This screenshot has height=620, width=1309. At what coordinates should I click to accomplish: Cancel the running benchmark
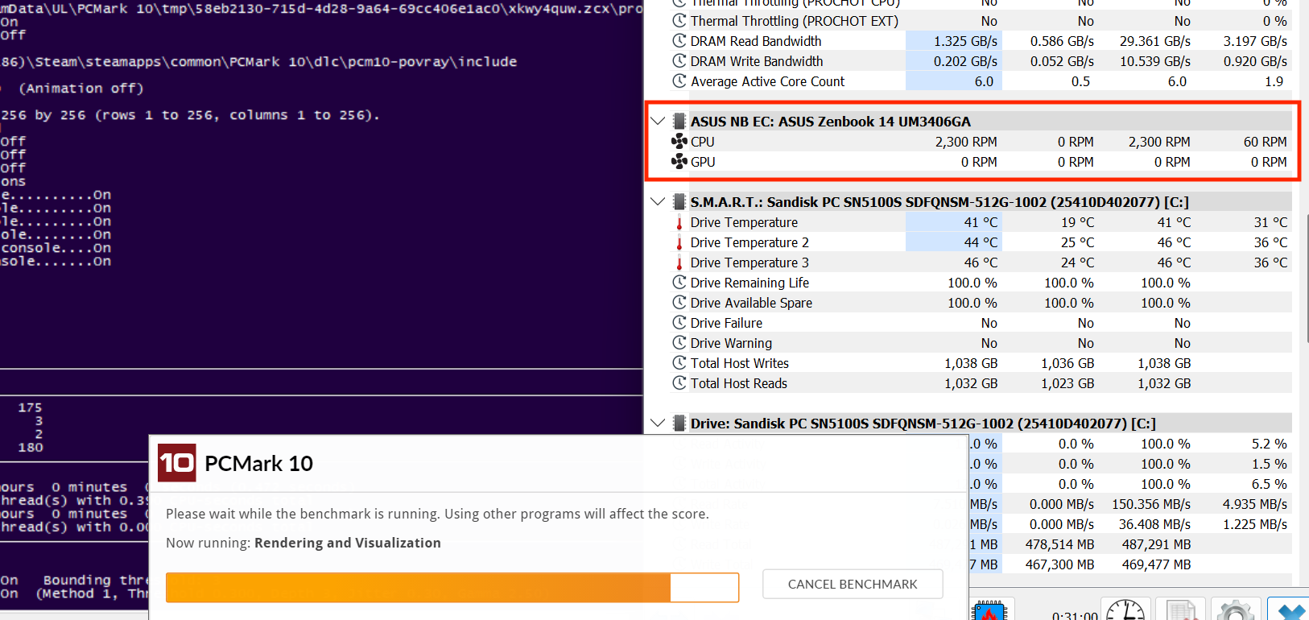coord(853,585)
